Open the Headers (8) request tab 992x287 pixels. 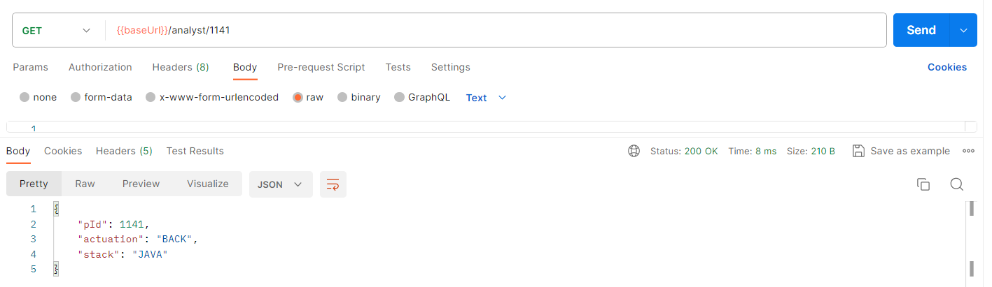[x=181, y=67]
